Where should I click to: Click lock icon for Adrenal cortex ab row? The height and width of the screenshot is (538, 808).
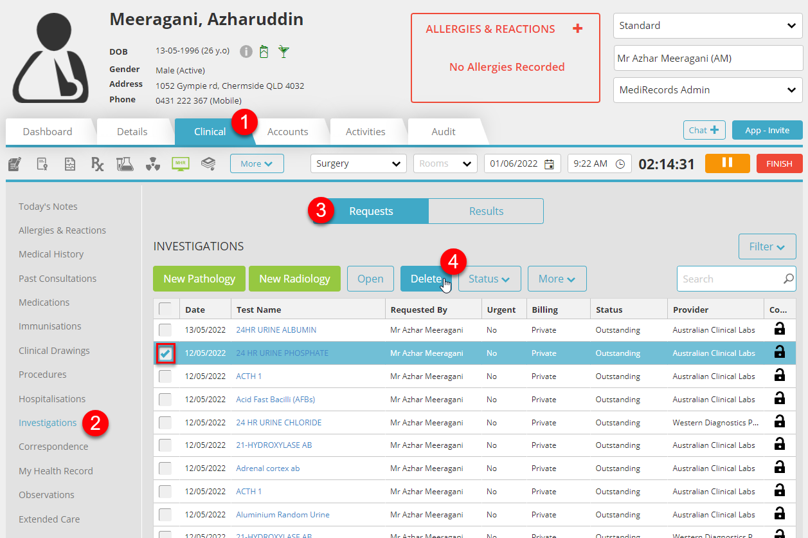tap(779, 468)
